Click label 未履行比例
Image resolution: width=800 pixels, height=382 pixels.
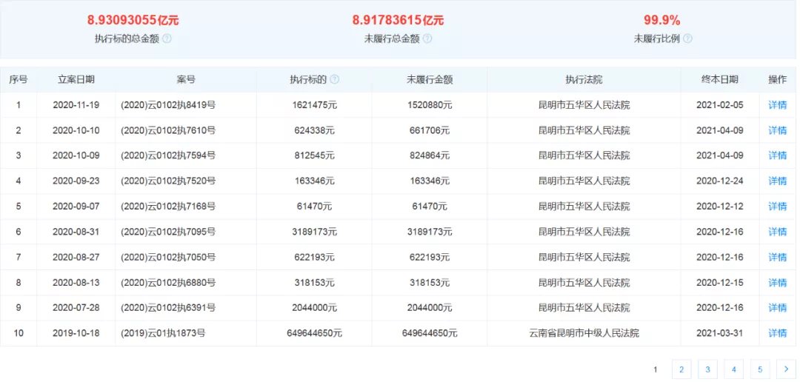657,38
